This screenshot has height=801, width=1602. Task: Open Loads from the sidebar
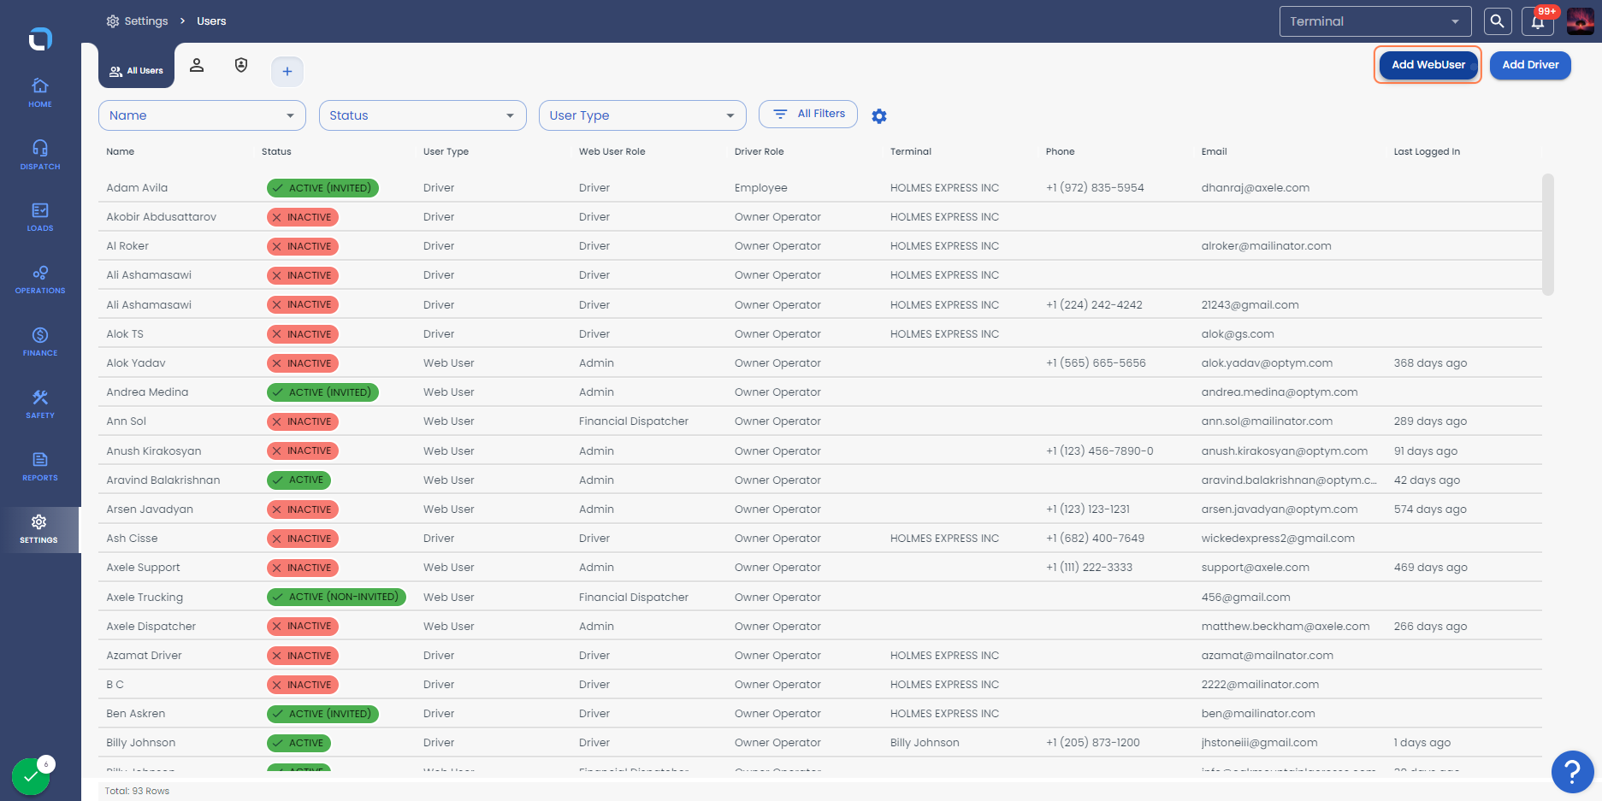40,217
